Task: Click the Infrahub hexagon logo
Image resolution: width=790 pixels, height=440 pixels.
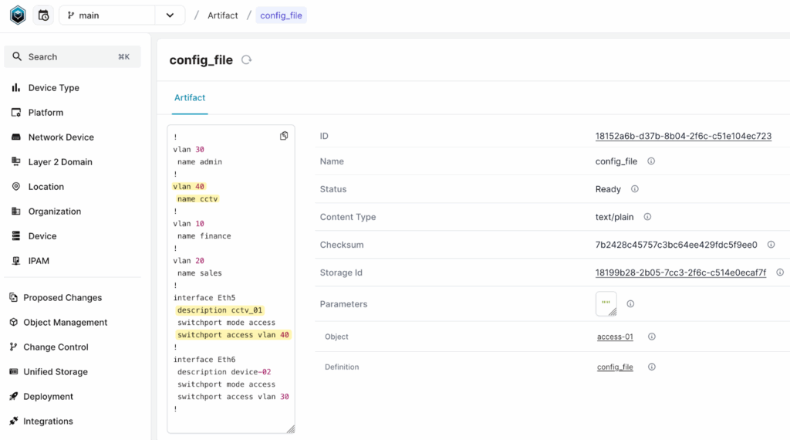Action: [x=18, y=15]
